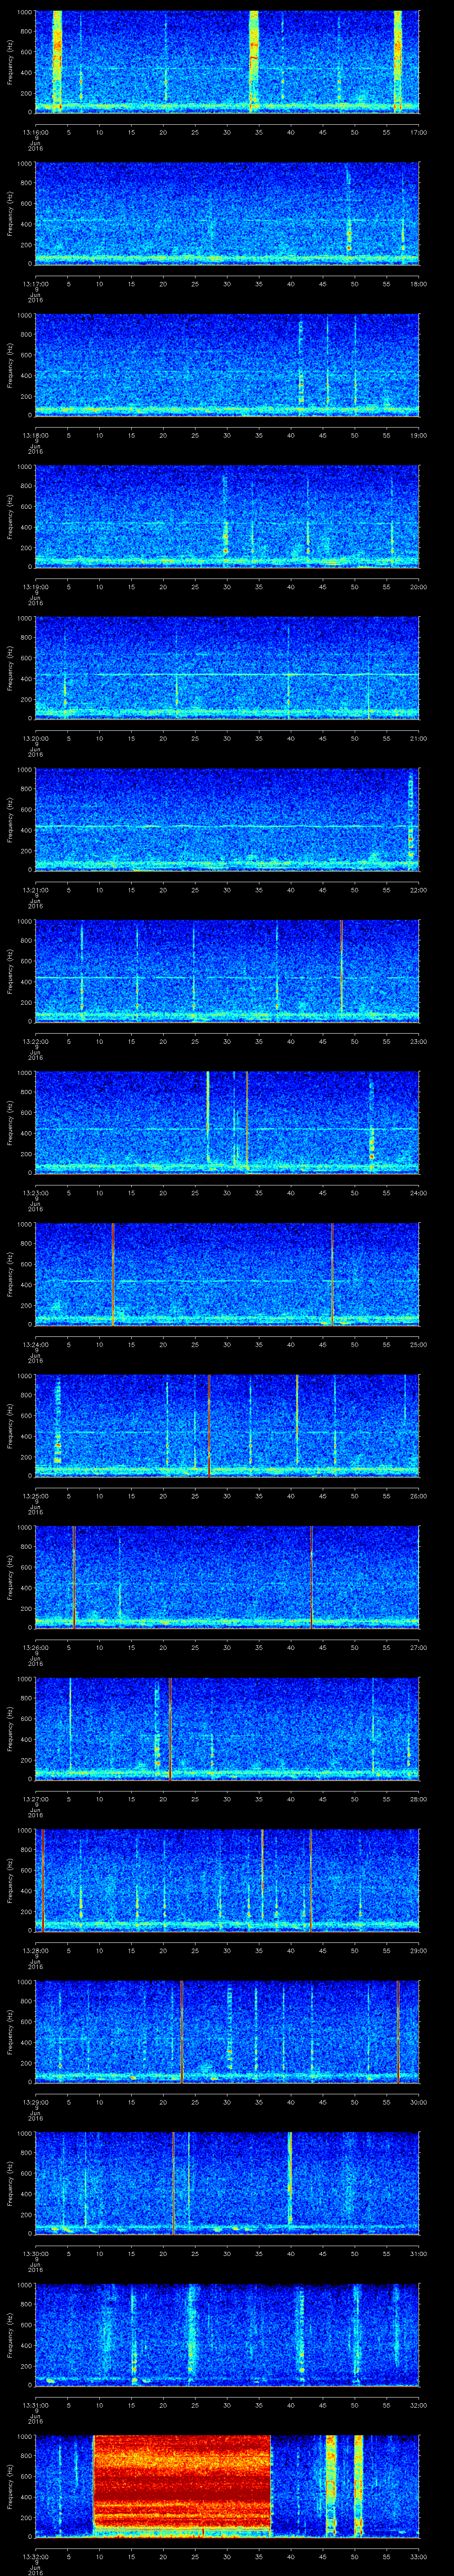This screenshot has width=454, height=2576.
Task: Select the spectrogram panel starting at 13:25:00
Action: click(227, 1426)
